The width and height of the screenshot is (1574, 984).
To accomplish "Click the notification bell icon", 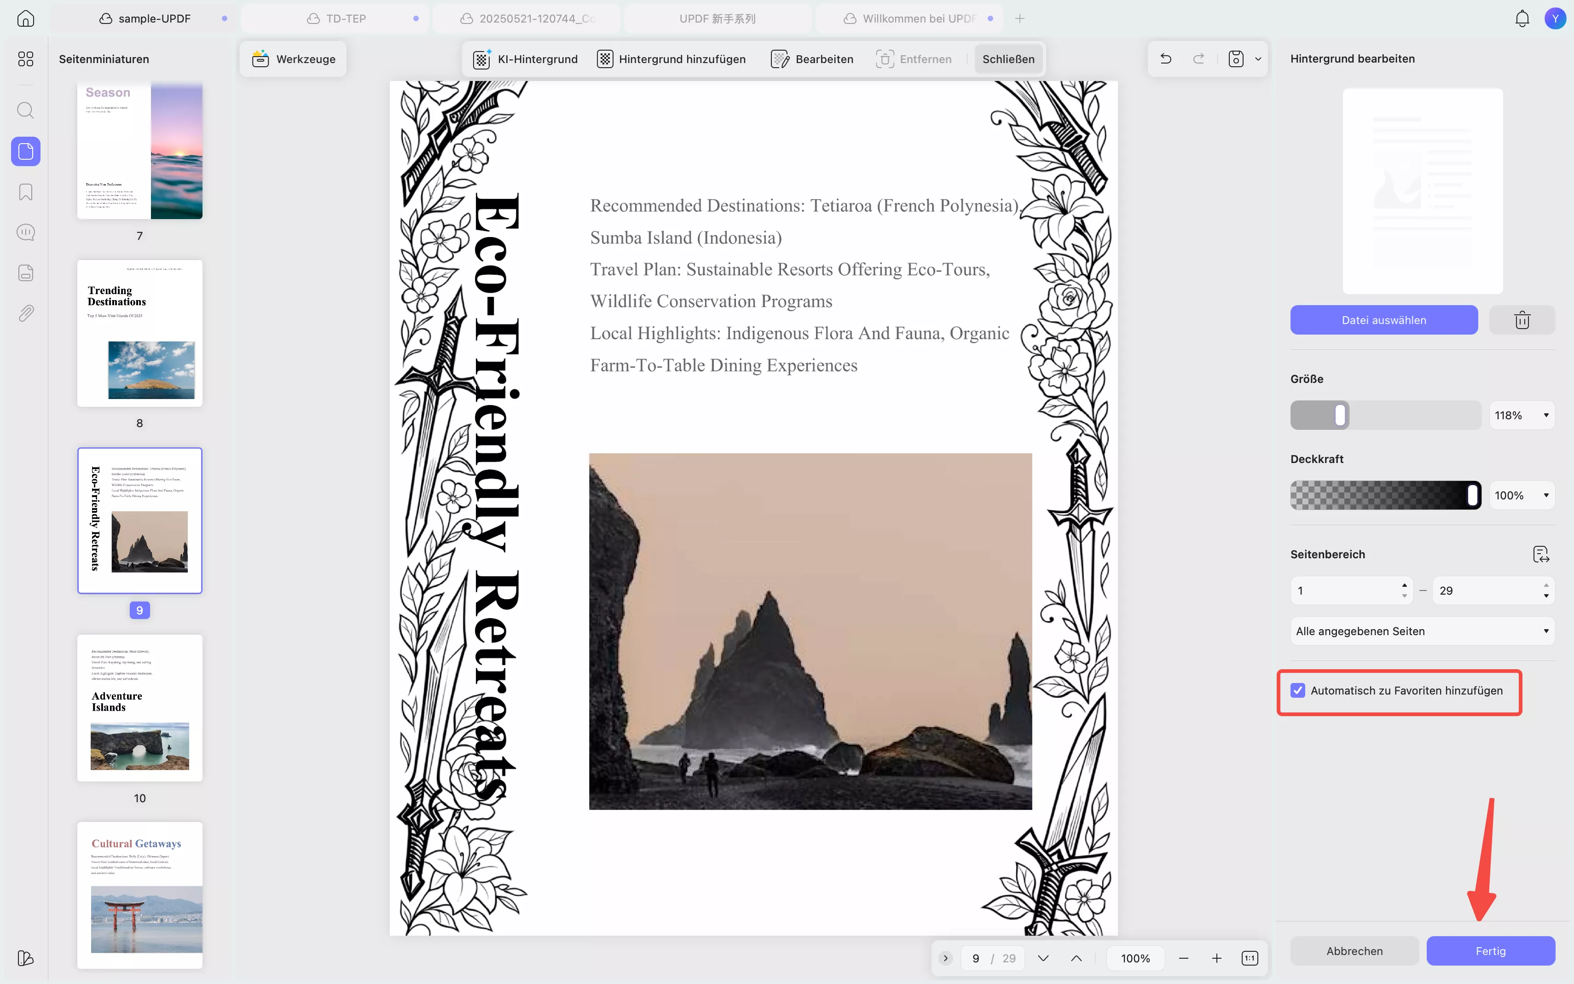I will [x=1522, y=18].
